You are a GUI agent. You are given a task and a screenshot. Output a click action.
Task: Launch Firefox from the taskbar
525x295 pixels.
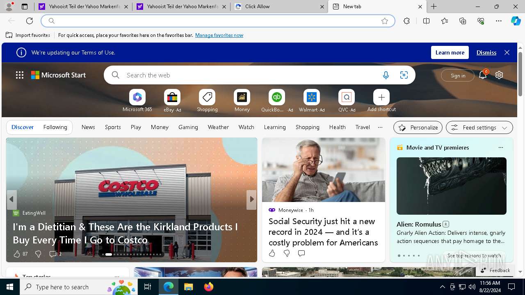209,287
